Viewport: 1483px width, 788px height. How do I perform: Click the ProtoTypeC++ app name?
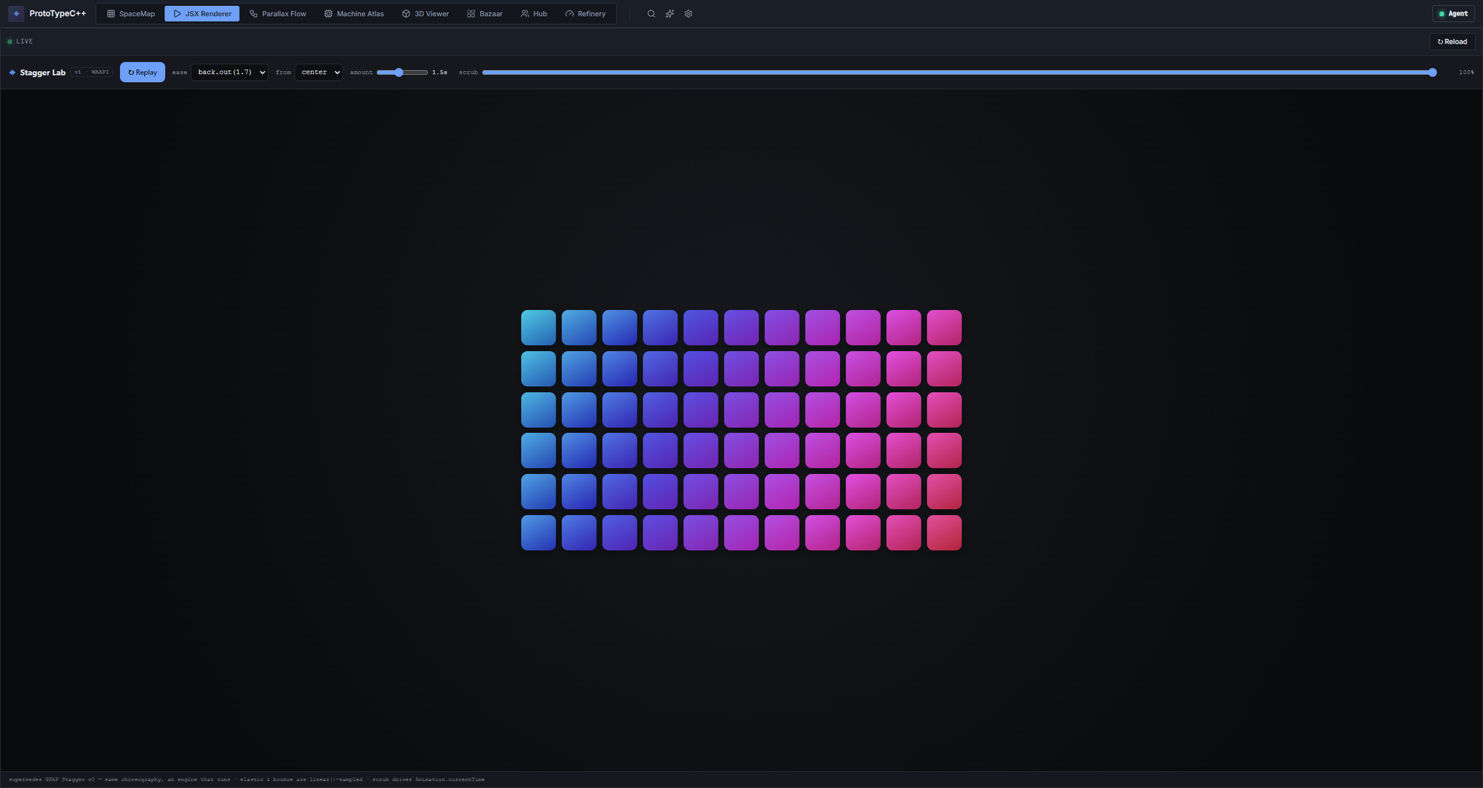(57, 13)
